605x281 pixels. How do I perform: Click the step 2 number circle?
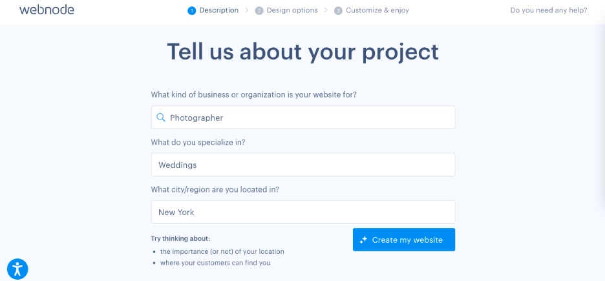click(259, 10)
